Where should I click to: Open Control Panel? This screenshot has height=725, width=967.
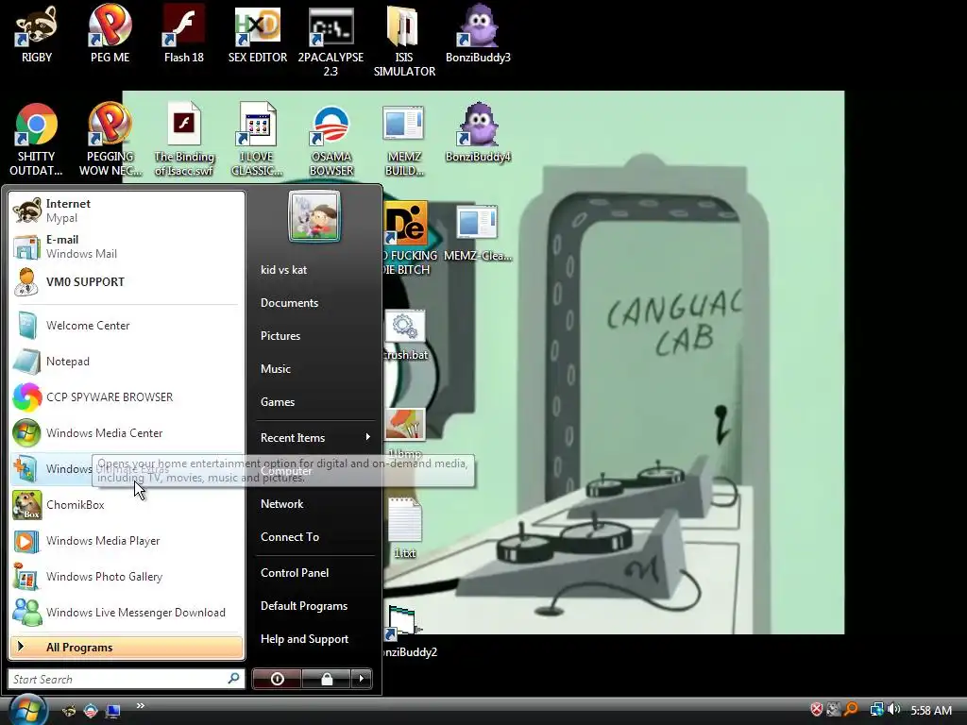[315, 573]
